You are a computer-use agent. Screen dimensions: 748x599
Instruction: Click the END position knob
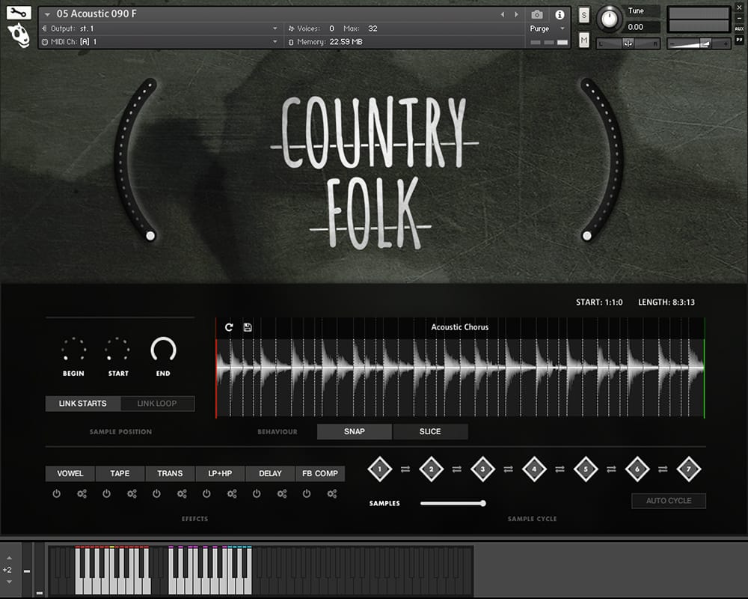163,350
